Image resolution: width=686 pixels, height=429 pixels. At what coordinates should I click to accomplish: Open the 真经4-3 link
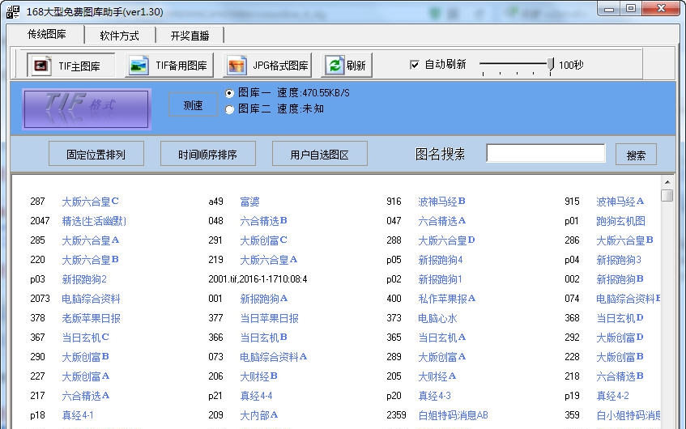(x=434, y=396)
